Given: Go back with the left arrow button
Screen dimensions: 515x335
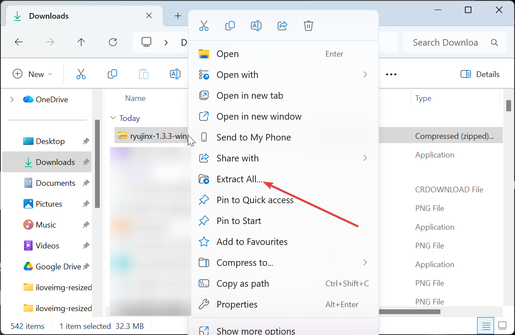Looking at the screenshot, I should click(19, 42).
